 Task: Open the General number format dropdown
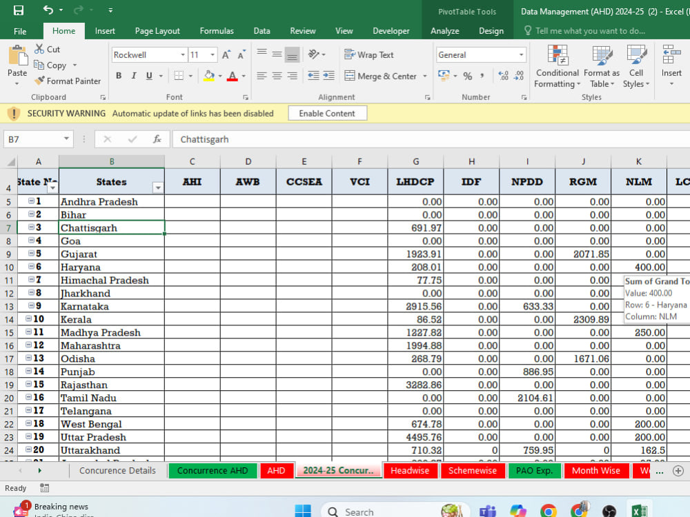[x=521, y=55]
